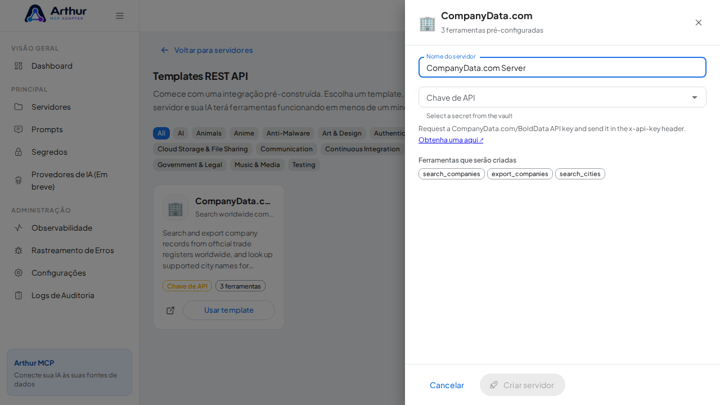Filter templates by Art & Design chip
Viewport: 720px width, 405px height.
[x=342, y=133]
